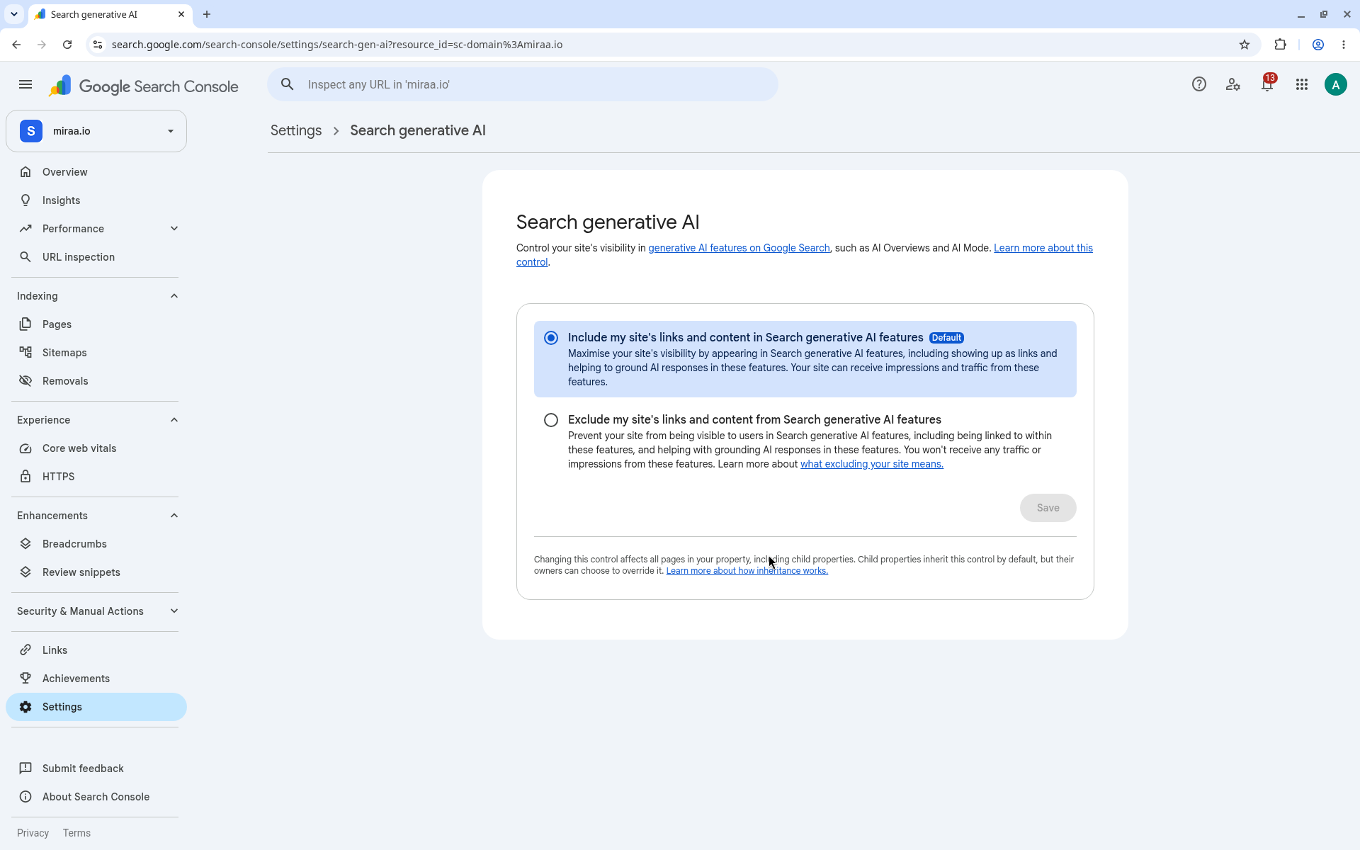
Task: Open Achievements in the sidebar
Action: pos(96,679)
